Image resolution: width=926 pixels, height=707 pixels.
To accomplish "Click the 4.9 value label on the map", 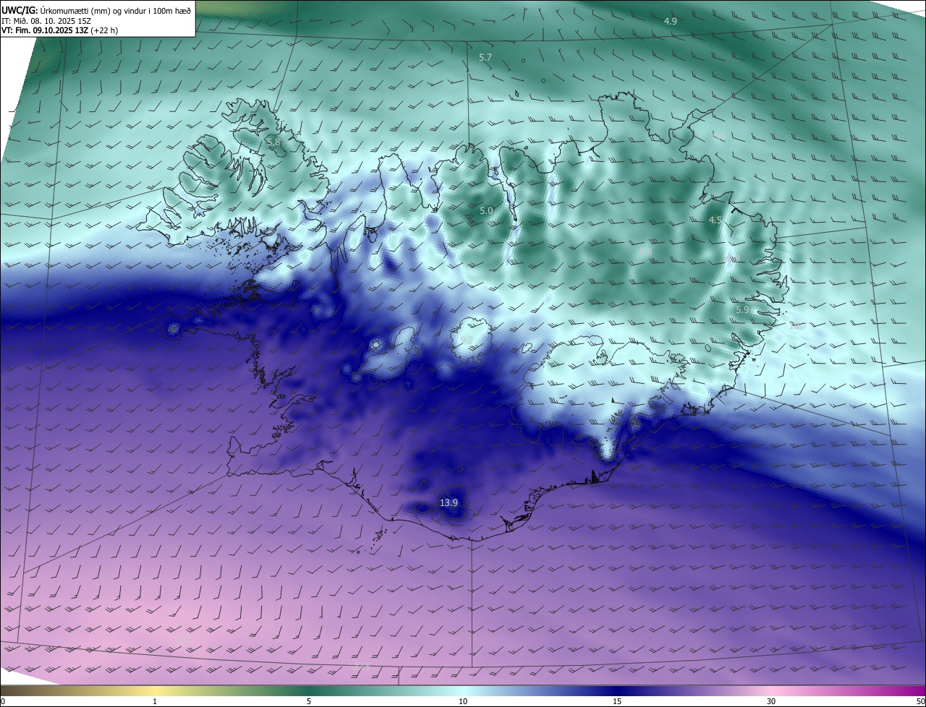I will point(671,22).
